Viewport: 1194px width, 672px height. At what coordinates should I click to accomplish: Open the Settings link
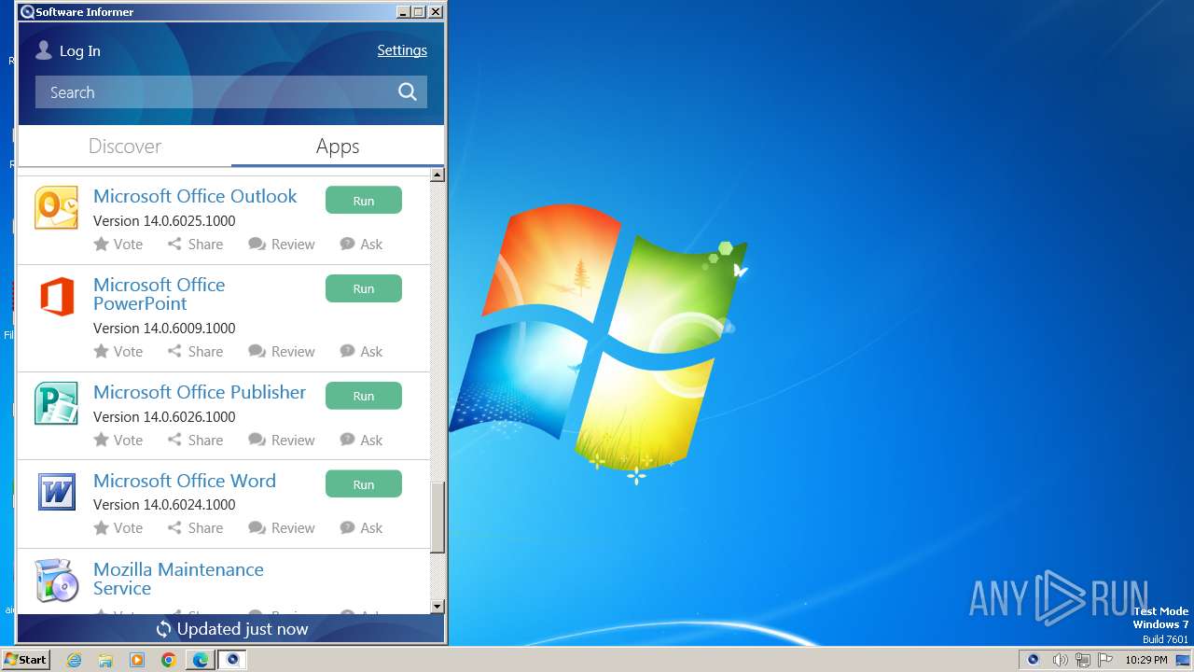click(402, 50)
